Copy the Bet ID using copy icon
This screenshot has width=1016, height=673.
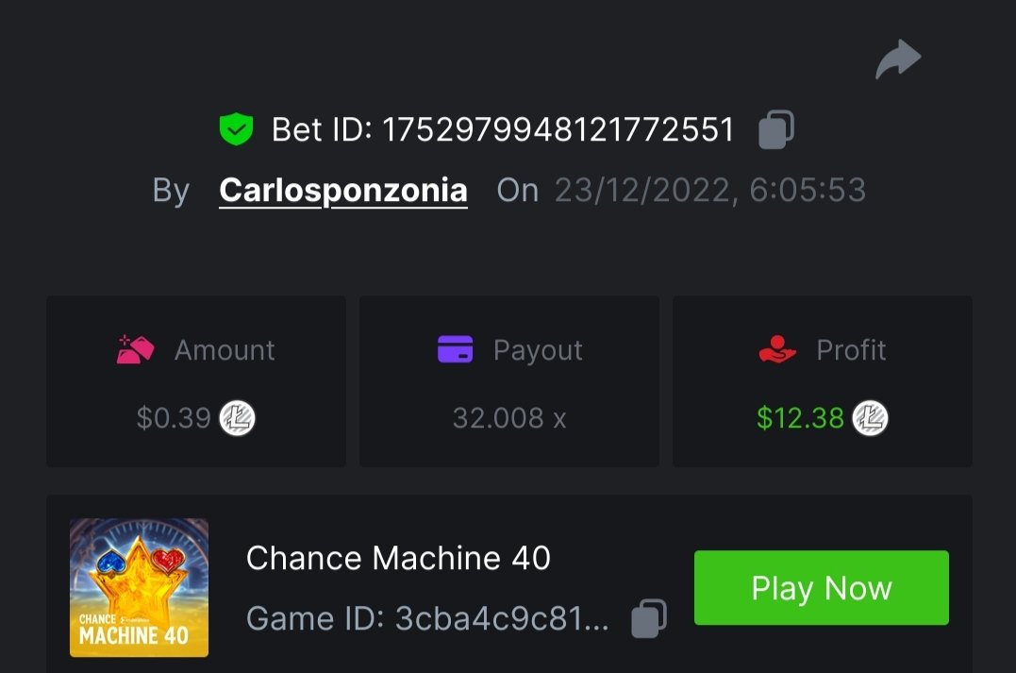(776, 130)
